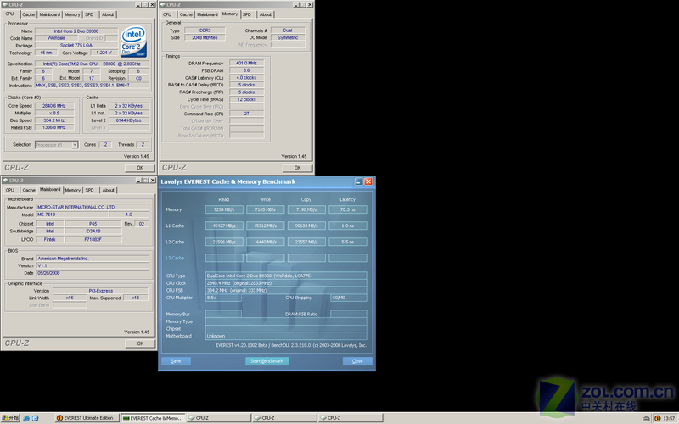The width and height of the screenshot is (679, 424).
Task: Click Core Speed value 2840.6 MHz
Action: [x=54, y=106]
